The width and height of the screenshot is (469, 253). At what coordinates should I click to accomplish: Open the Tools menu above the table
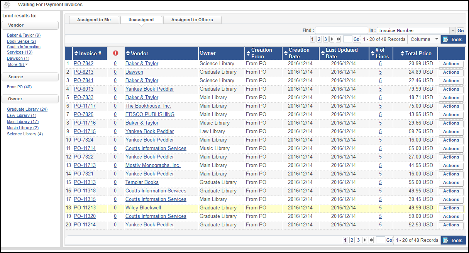click(x=454, y=39)
